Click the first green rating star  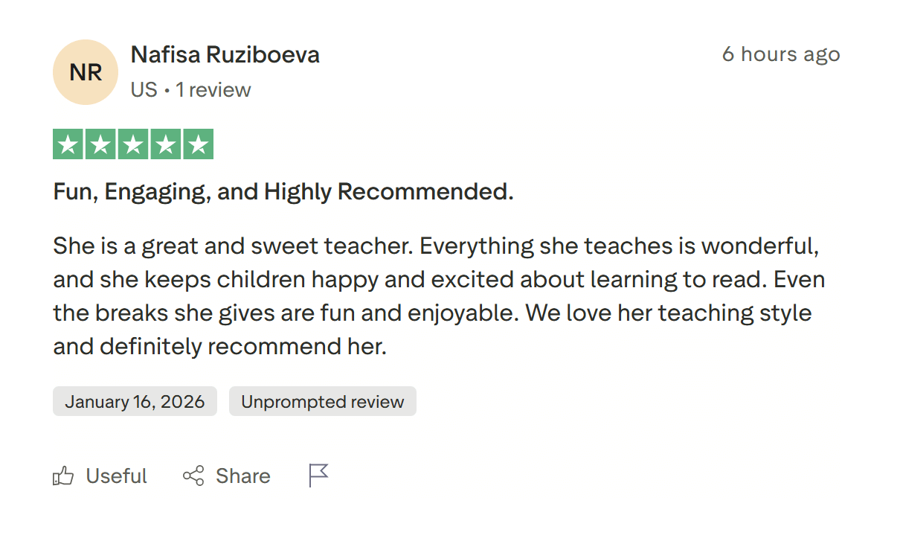[x=68, y=144]
